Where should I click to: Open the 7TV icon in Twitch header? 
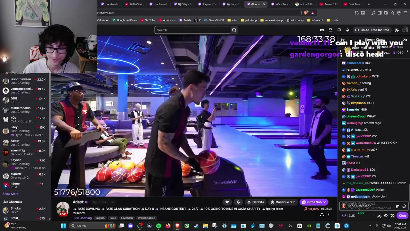click(397, 30)
